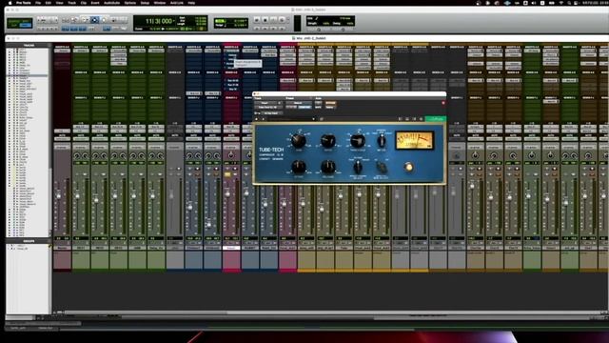Screen dimensions: 609x343
Task: Flip the attack/release select switch on Tube-Tech
Action: 358,168
